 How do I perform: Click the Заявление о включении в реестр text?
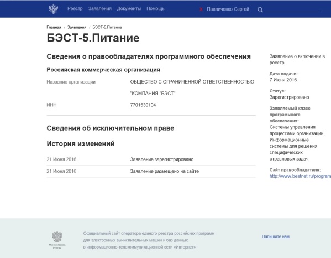click(297, 59)
